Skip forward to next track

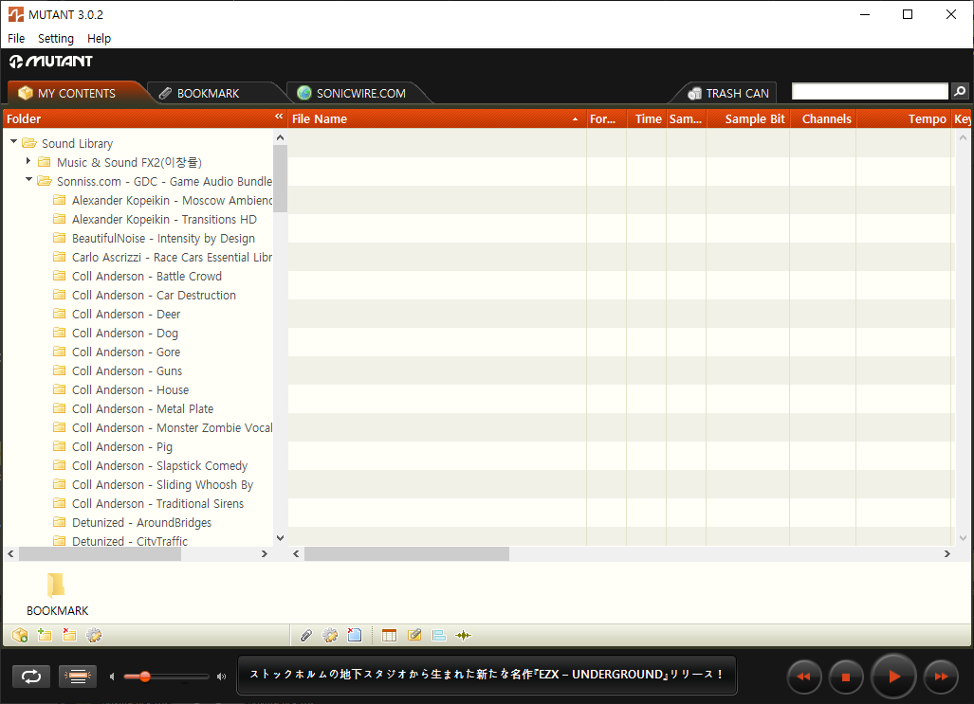pyautogui.click(x=941, y=677)
